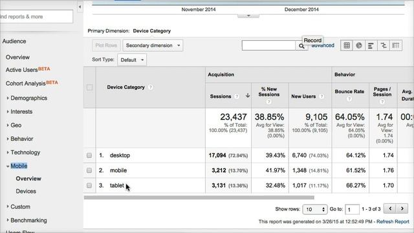Switch to pie chart percentage view
The height and width of the screenshot is (233, 414).
(359, 45)
